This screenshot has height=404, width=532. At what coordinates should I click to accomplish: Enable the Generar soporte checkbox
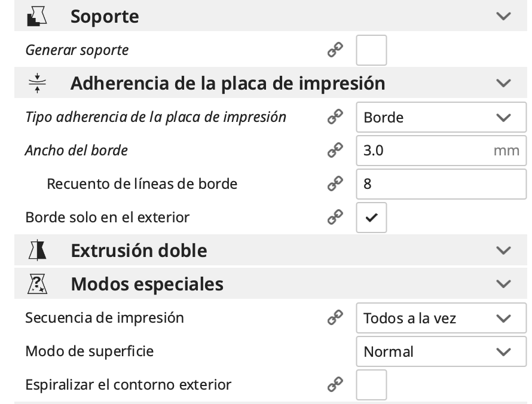coord(371,50)
